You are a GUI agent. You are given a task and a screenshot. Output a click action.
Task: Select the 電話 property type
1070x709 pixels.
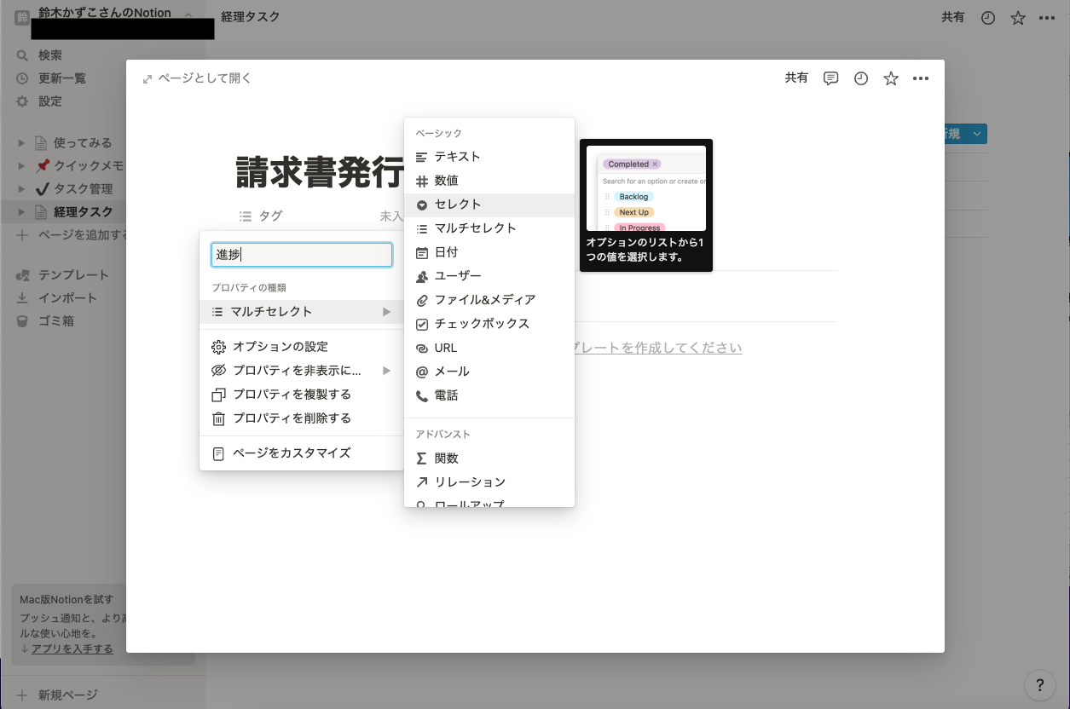pos(489,395)
